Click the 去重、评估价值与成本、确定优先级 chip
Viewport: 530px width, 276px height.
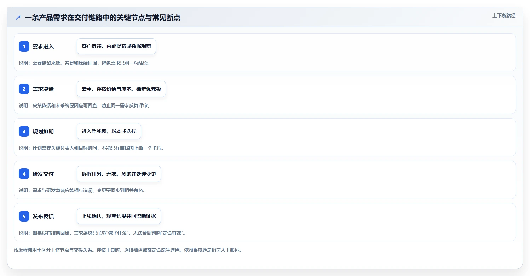(121, 89)
